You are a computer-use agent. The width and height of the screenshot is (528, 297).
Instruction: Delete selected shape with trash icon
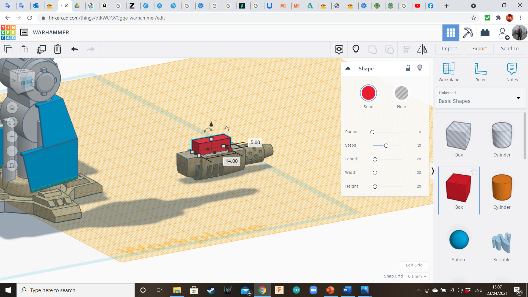point(58,49)
